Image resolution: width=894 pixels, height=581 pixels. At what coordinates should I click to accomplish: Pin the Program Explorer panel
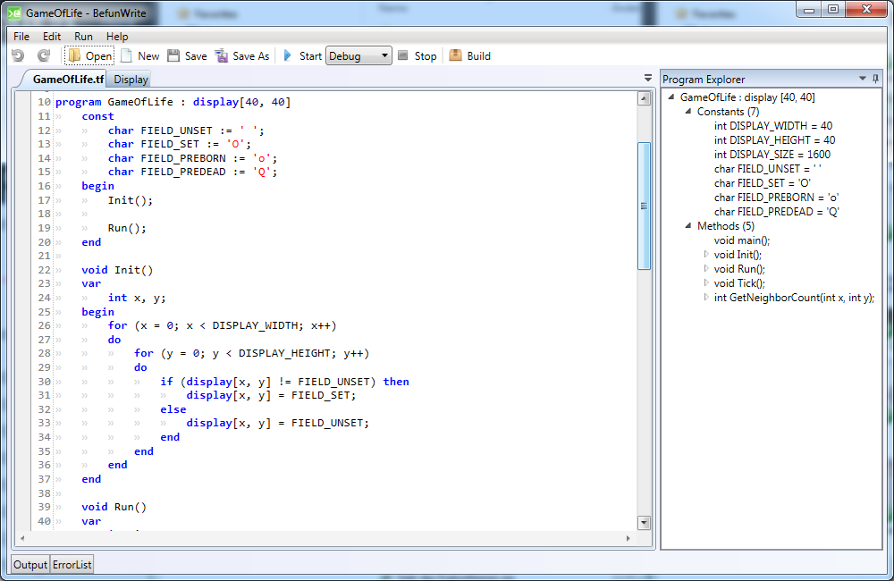875,79
